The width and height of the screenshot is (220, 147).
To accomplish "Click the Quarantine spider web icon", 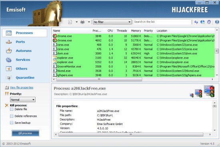I will (9, 78).
